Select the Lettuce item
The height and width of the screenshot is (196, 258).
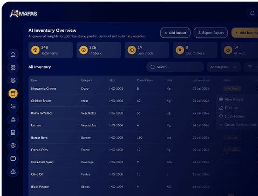36,125
